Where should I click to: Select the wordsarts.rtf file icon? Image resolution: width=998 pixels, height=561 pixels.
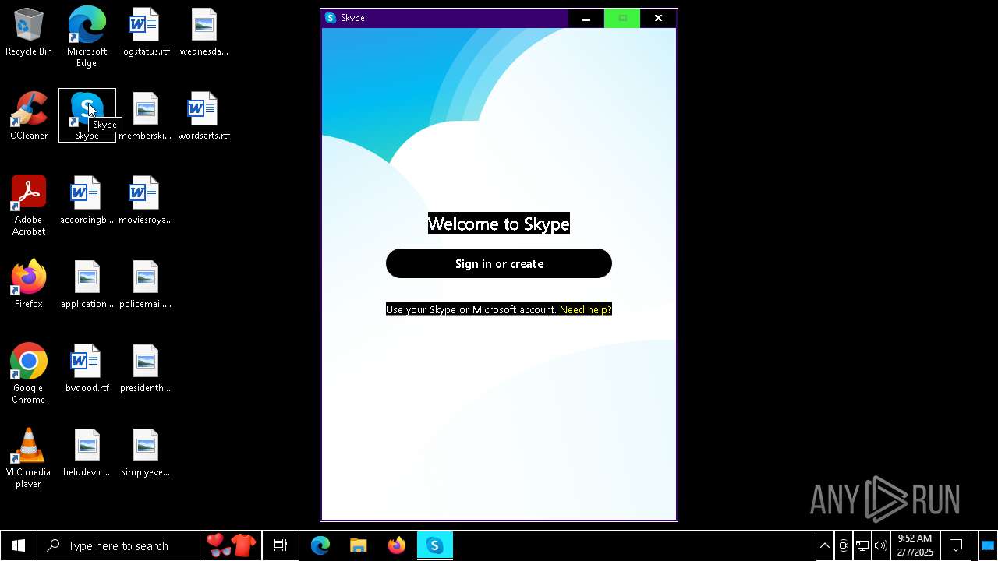coord(203,116)
